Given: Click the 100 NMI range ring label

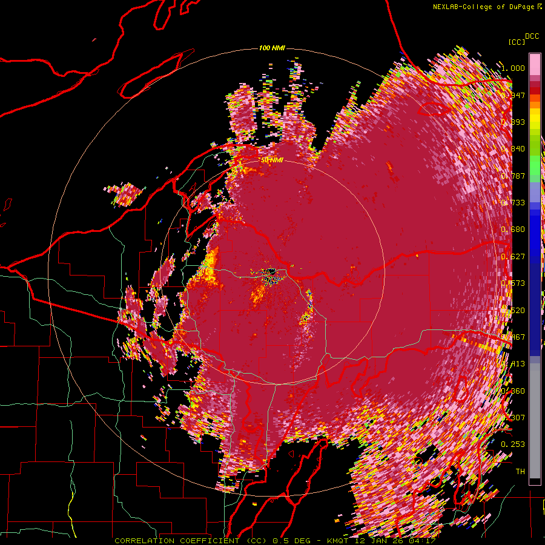Looking at the screenshot, I should click(x=272, y=48).
